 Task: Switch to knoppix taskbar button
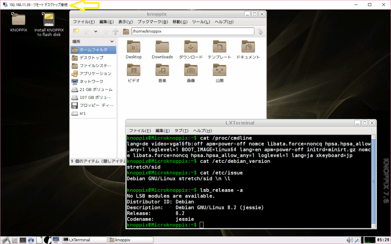coord(131,240)
